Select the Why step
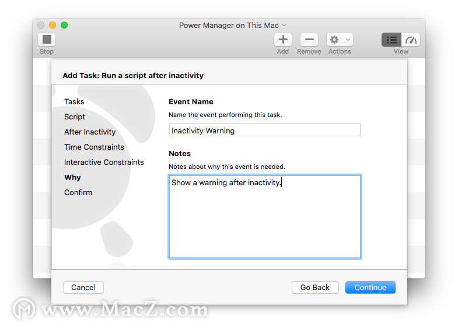 click(72, 178)
